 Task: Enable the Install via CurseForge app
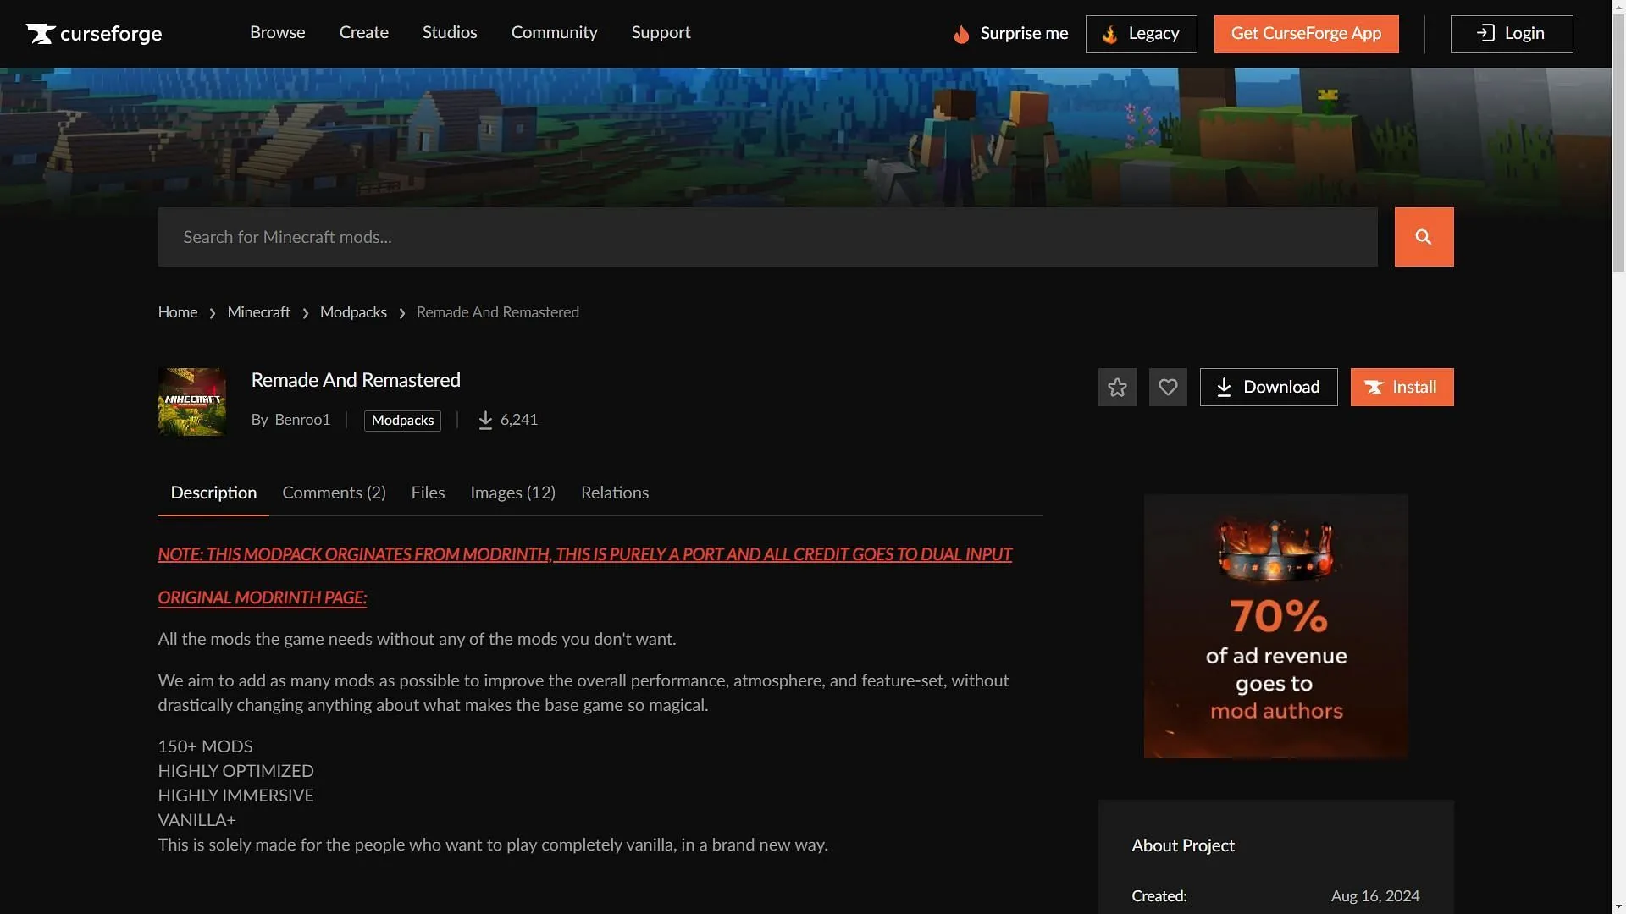1402,386
